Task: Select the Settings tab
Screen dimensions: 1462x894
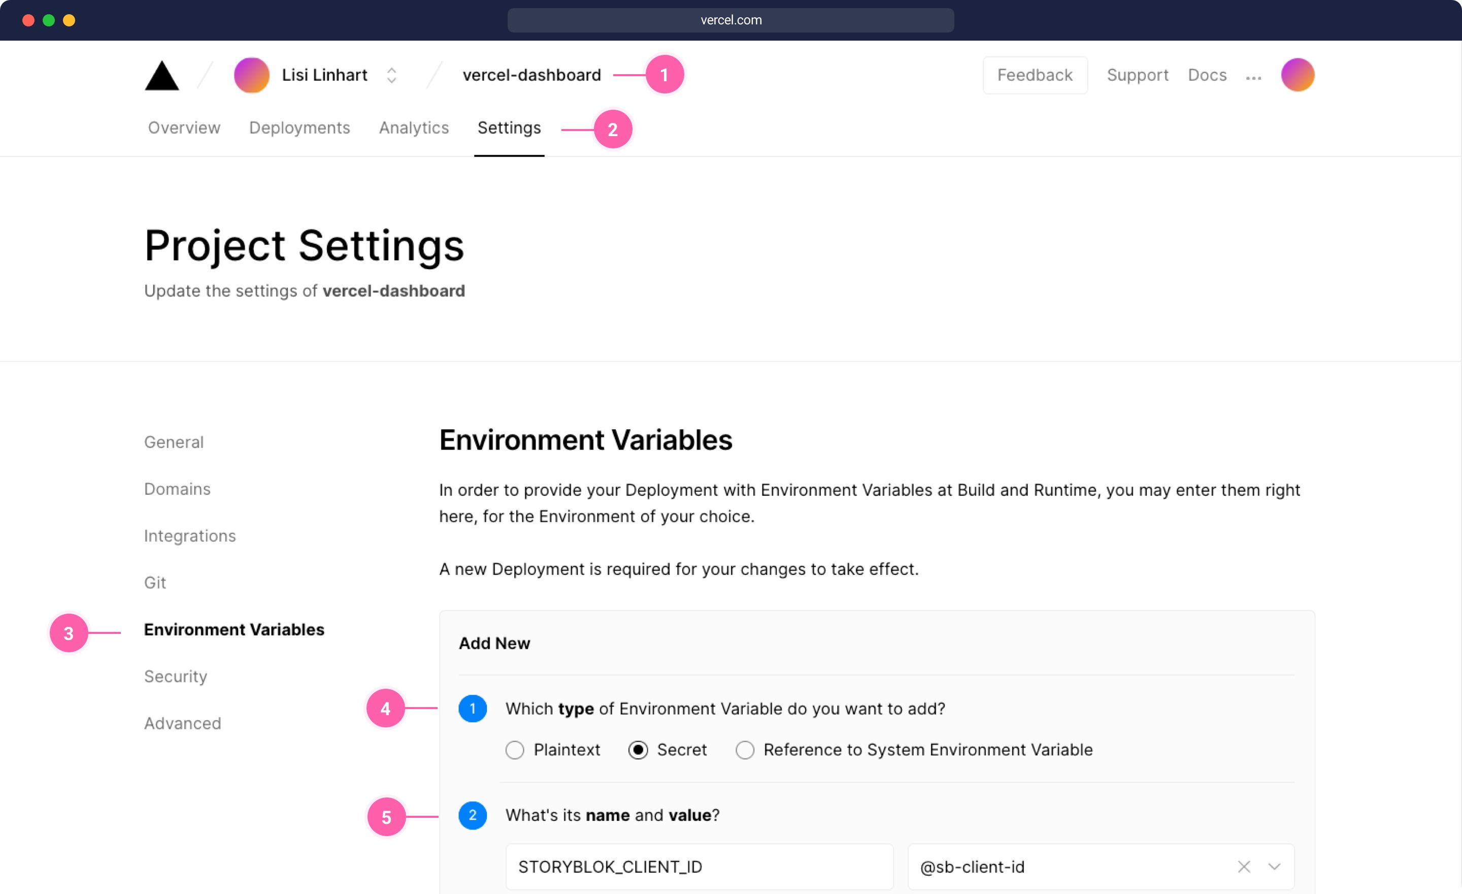Action: [x=509, y=128]
